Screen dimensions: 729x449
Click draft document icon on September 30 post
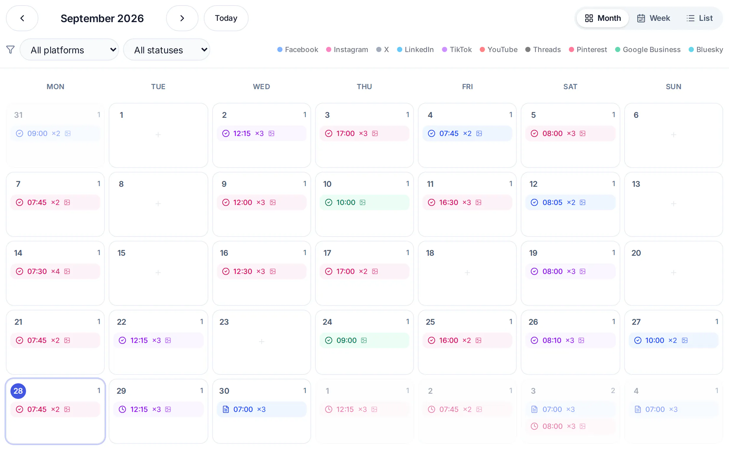click(226, 409)
